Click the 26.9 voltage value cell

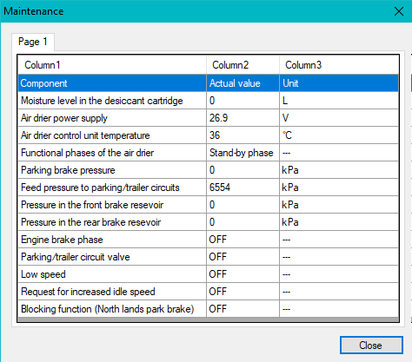click(243, 118)
